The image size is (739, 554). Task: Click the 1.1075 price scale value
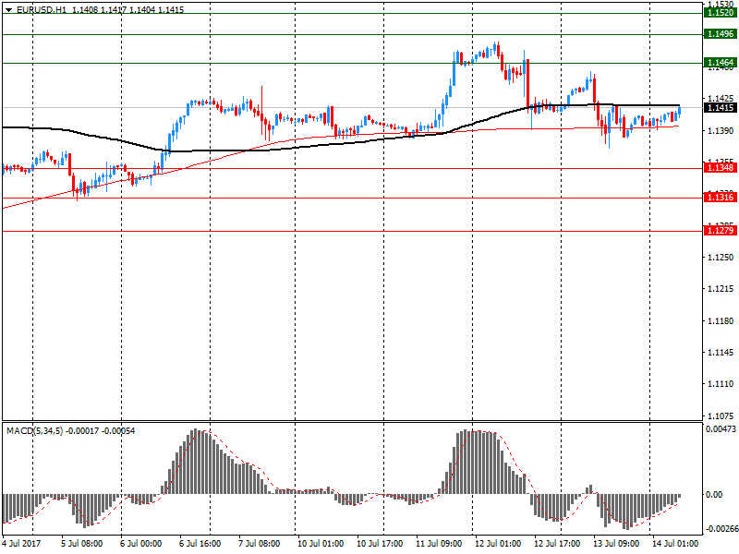[x=721, y=416]
